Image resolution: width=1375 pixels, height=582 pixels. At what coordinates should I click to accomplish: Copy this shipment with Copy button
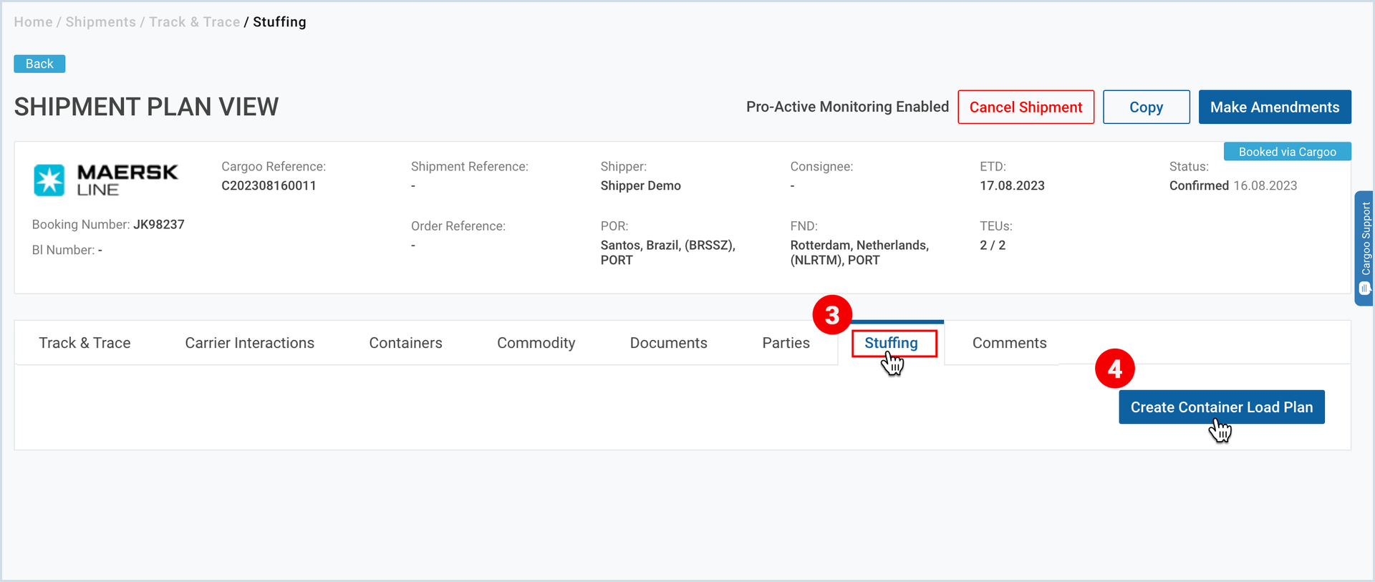(x=1146, y=107)
